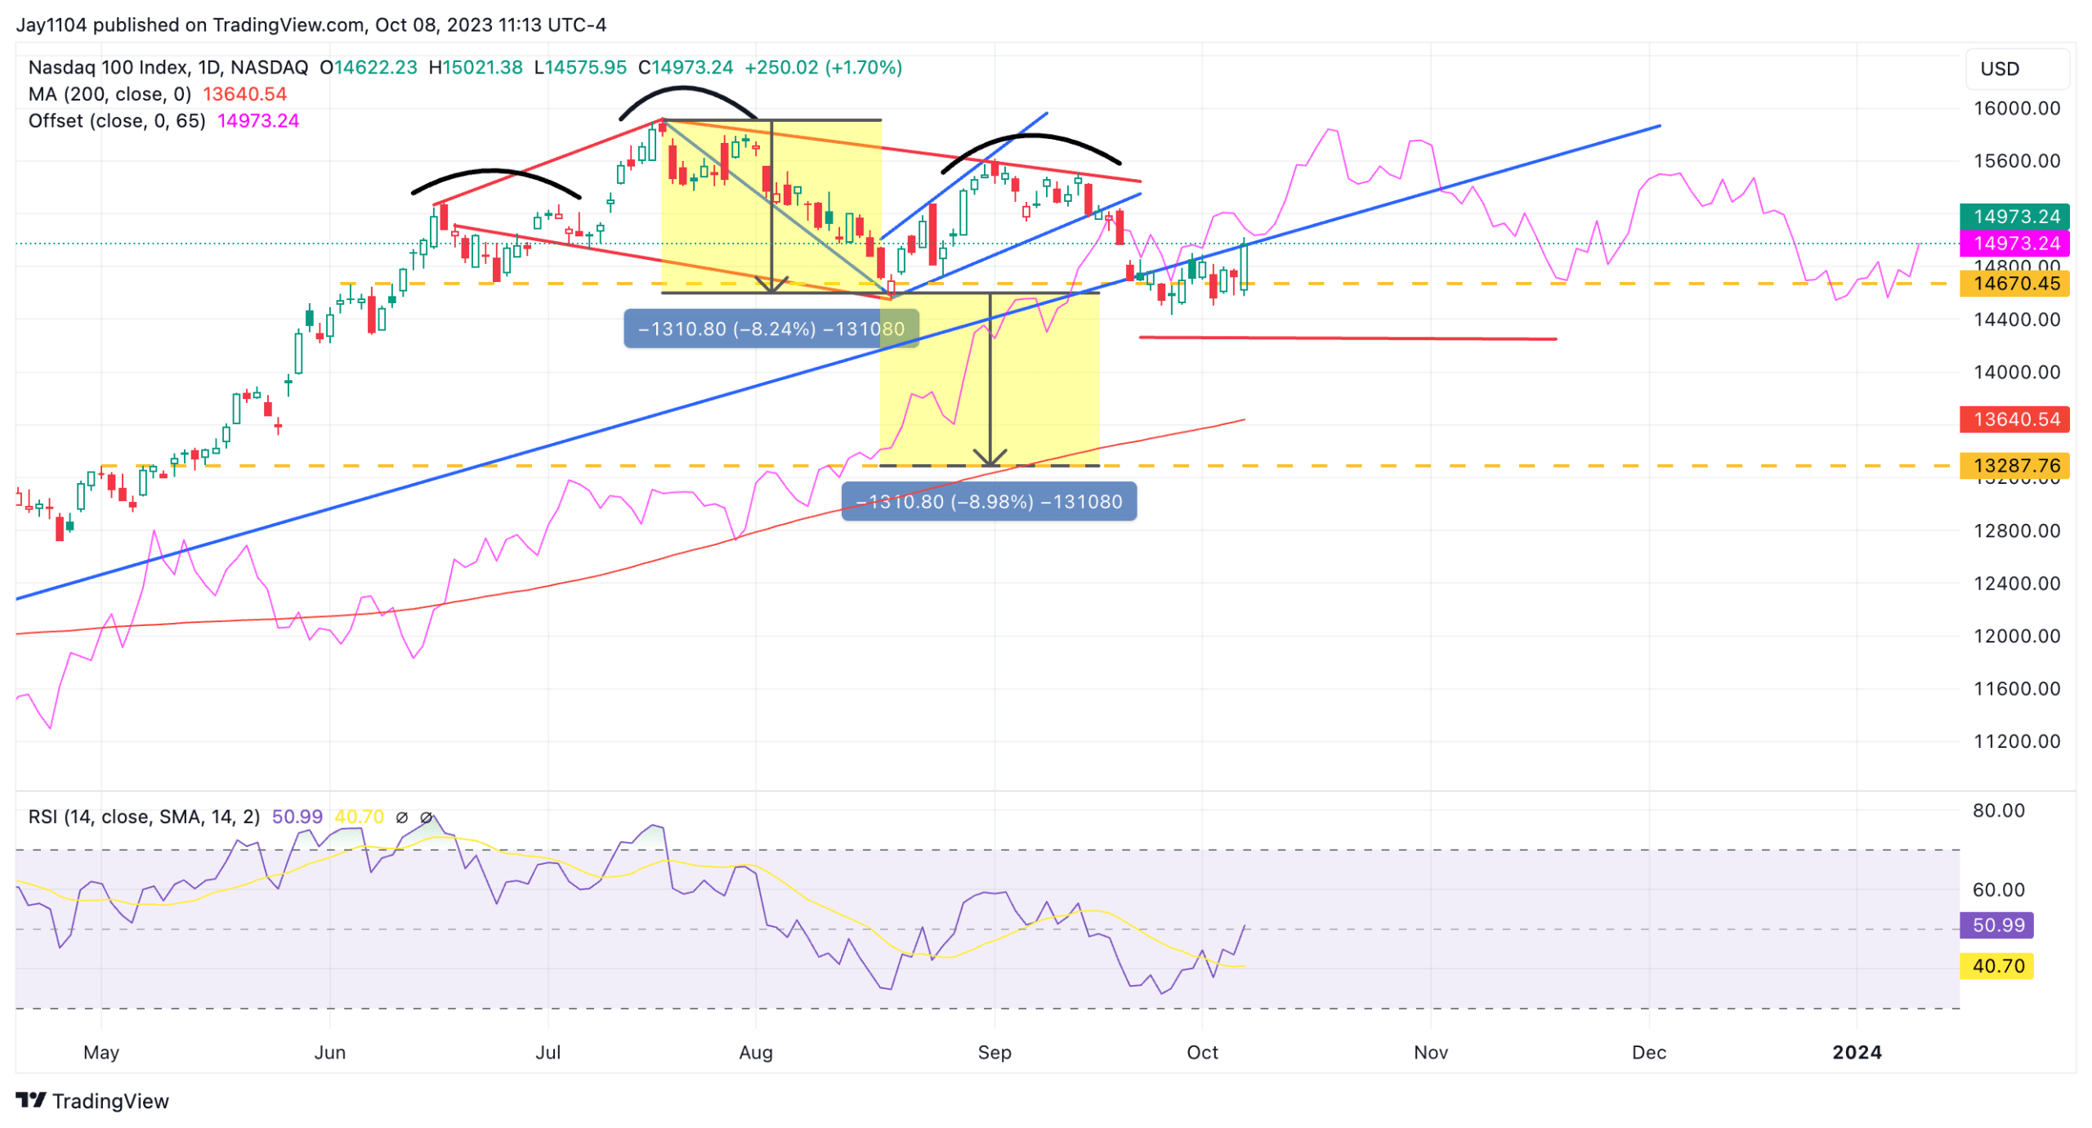
Task: Click the 40.70 value in RSI legend
Action: tap(359, 817)
